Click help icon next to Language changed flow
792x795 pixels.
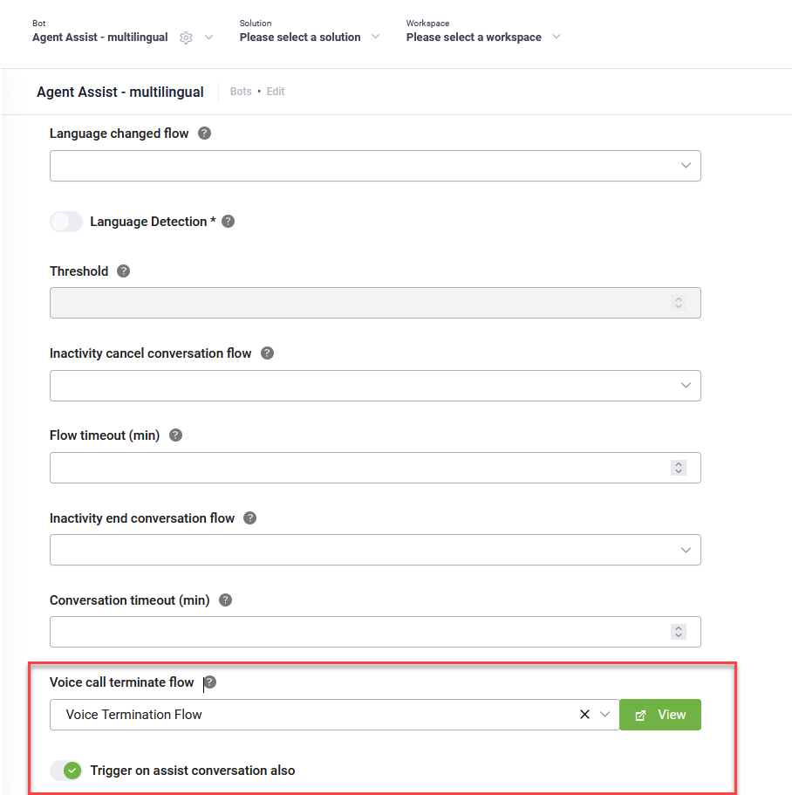point(204,134)
